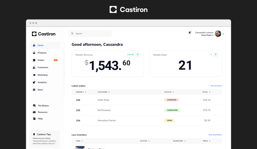The image size is (257, 149).
Task: Expand the user account dropdown chevron
Action: pyautogui.click(x=224, y=34)
